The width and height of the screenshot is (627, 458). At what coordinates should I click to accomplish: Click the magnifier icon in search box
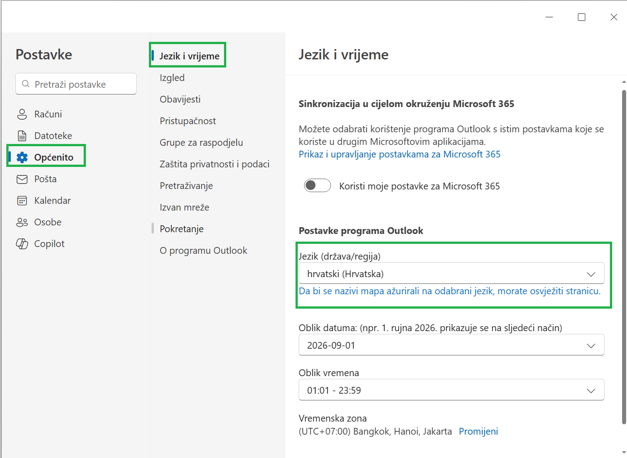pyautogui.click(x=26, y=84)
